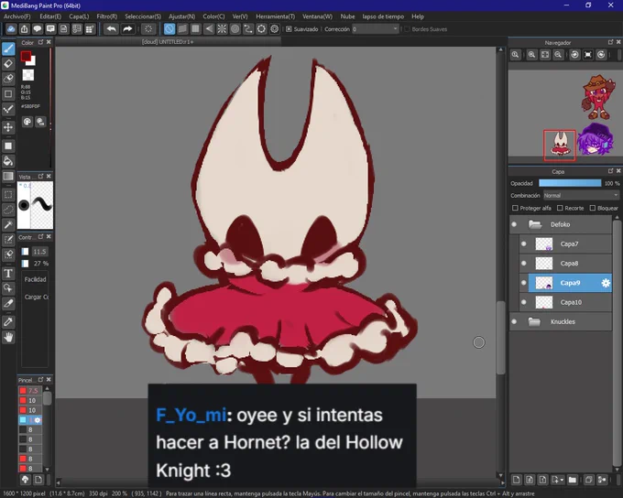623x498 pixels.
Task: Open the lapso de tiempo menu
Action: click(383, 16)
